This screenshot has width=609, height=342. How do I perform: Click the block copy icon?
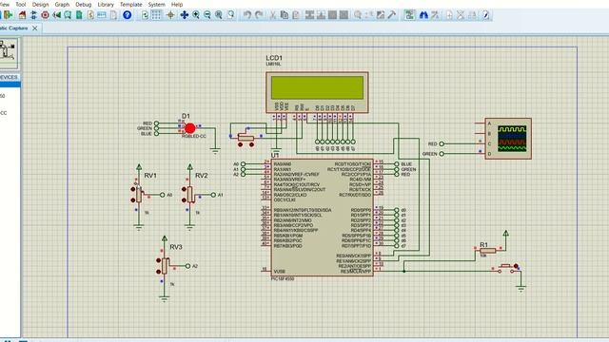tap(309, 15)
